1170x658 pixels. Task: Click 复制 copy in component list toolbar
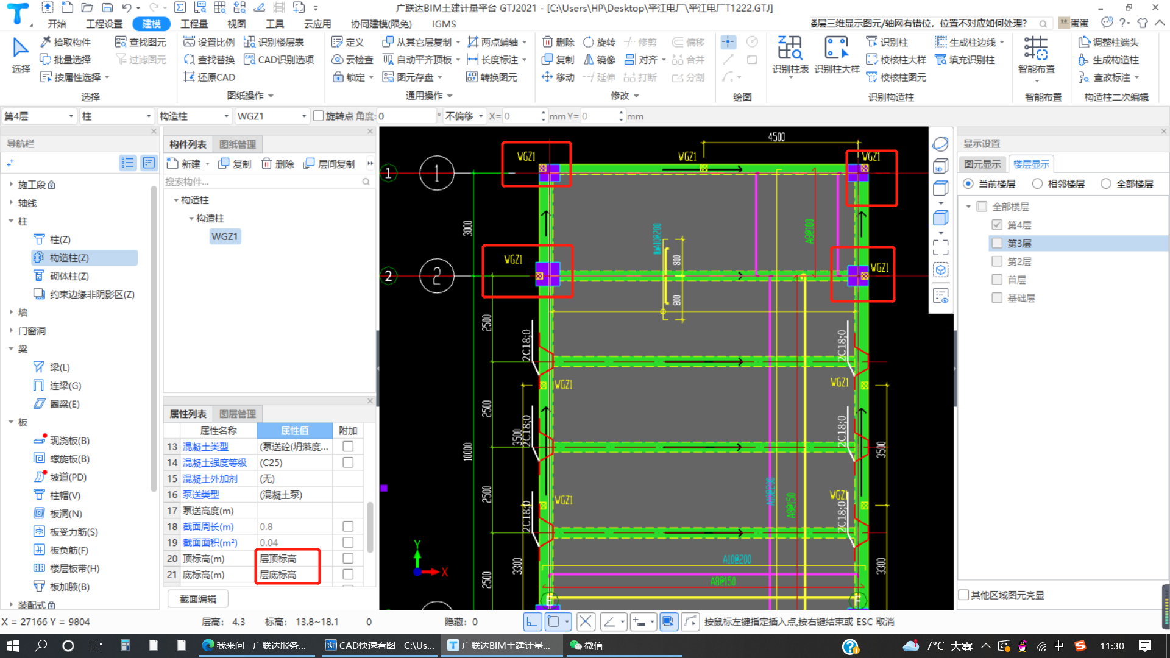point(235,164)
